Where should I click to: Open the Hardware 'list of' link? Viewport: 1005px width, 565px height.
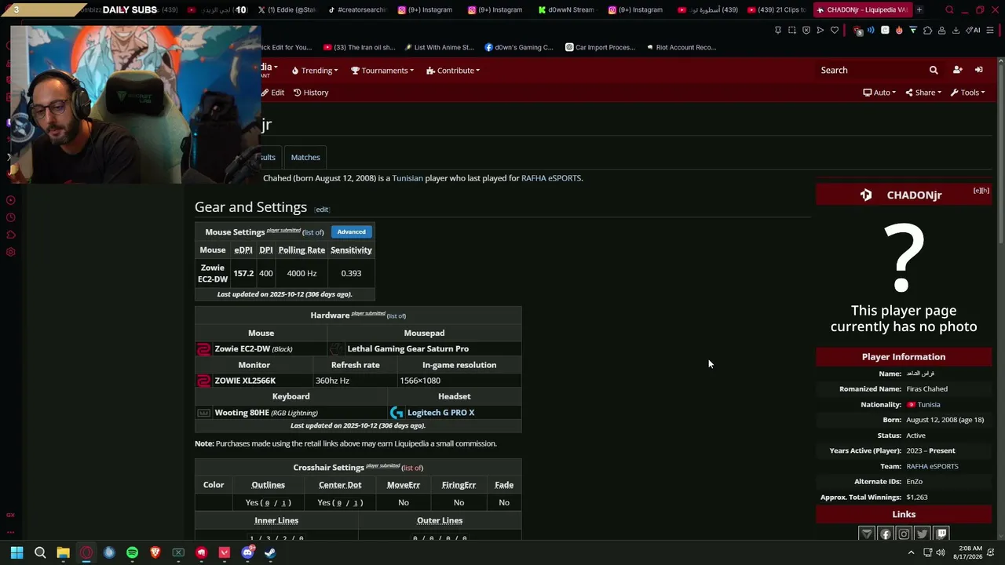click(x=397, y=316)
